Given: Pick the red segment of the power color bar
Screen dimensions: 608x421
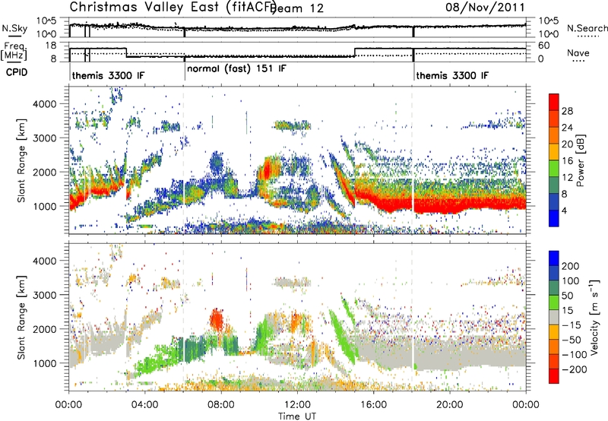Looking at the screenshot, I should (x=554, y=102).
